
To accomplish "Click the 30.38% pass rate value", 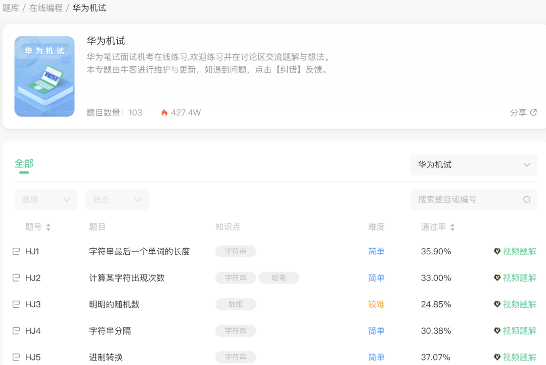I will pos(436,331).
